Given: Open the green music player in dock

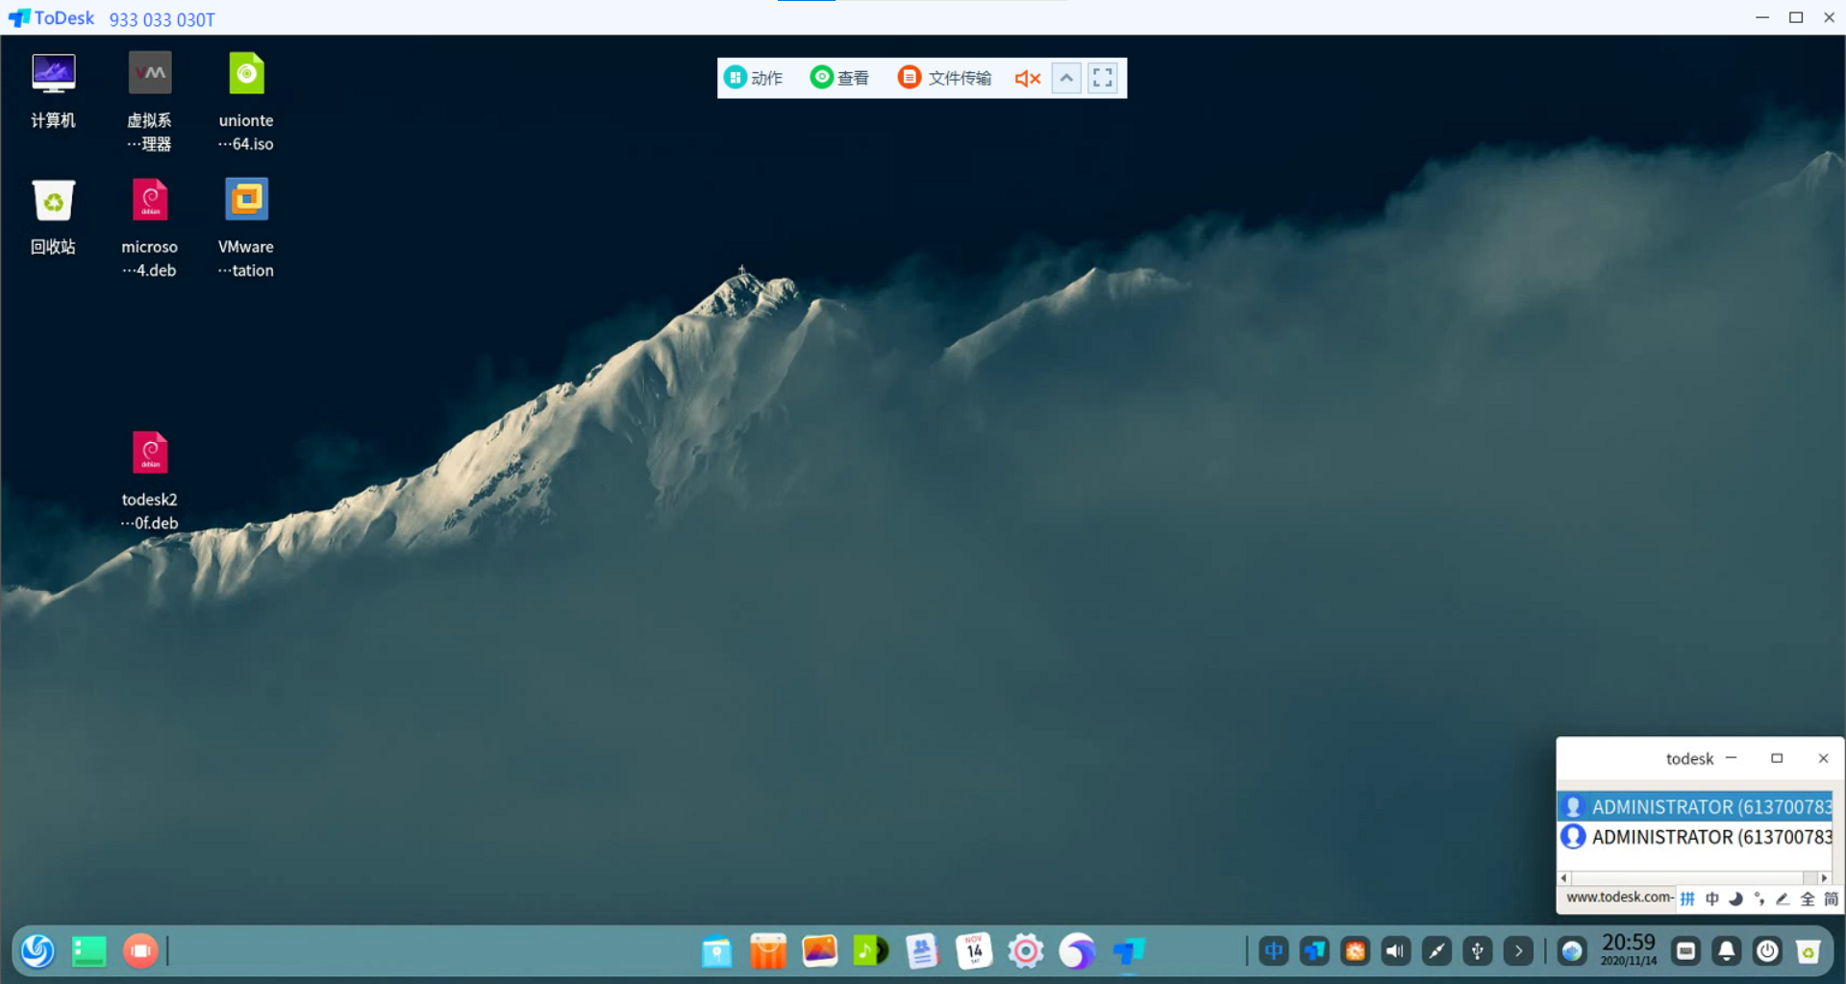Looking at the screenshot, I should [x=871, y=951].
